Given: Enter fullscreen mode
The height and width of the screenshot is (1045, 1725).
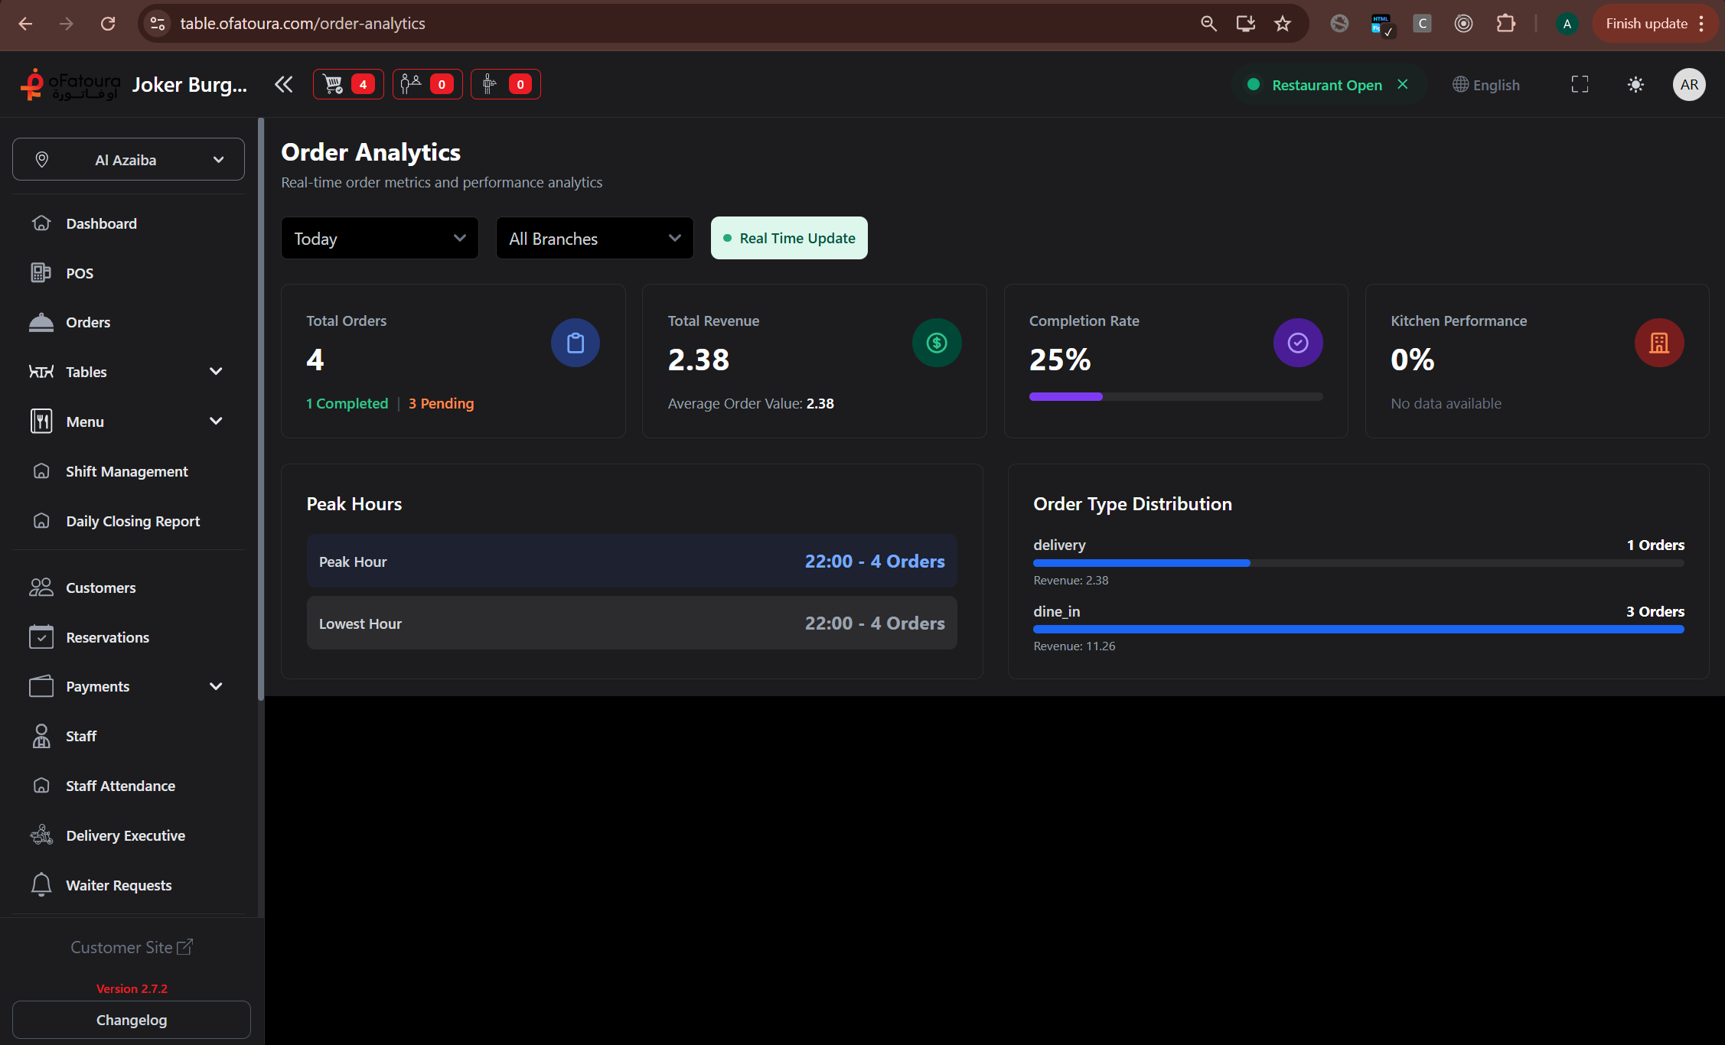Looking at the screenshot, I should point(1579,84).
